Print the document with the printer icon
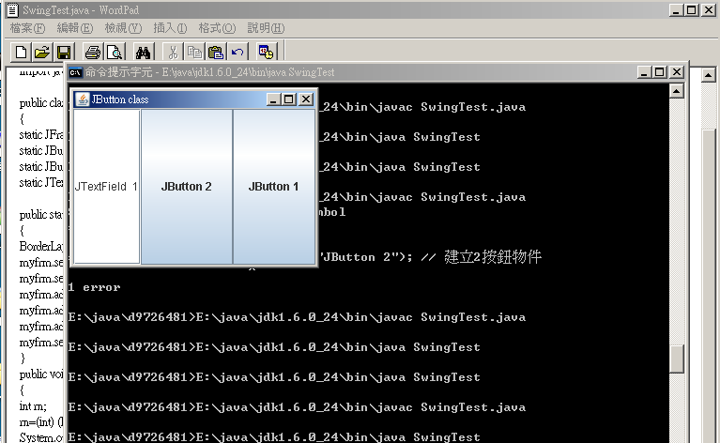 pyautogui.click(x=93, y=52)
